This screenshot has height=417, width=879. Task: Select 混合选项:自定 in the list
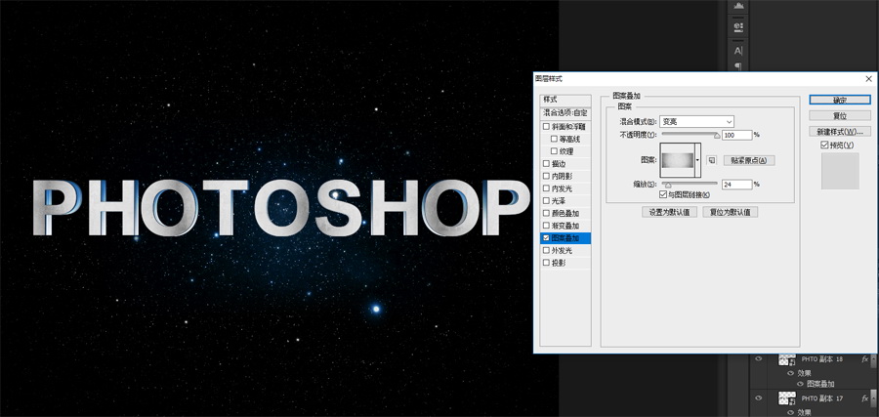pos(565,113)
